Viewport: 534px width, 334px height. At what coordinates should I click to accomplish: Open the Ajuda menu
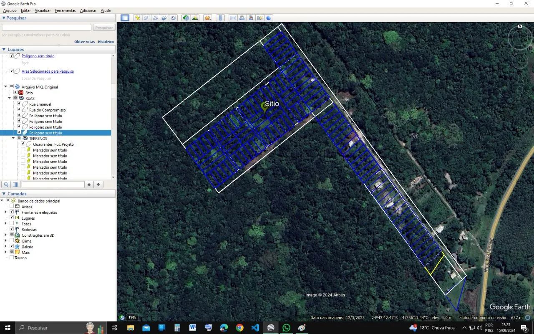point(106,10)
